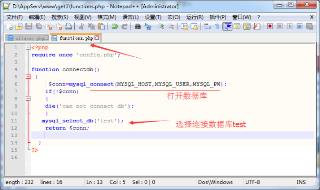Collapse the fold marker on line 5
This screenshot has height=190, width=320.
point(28,77)
